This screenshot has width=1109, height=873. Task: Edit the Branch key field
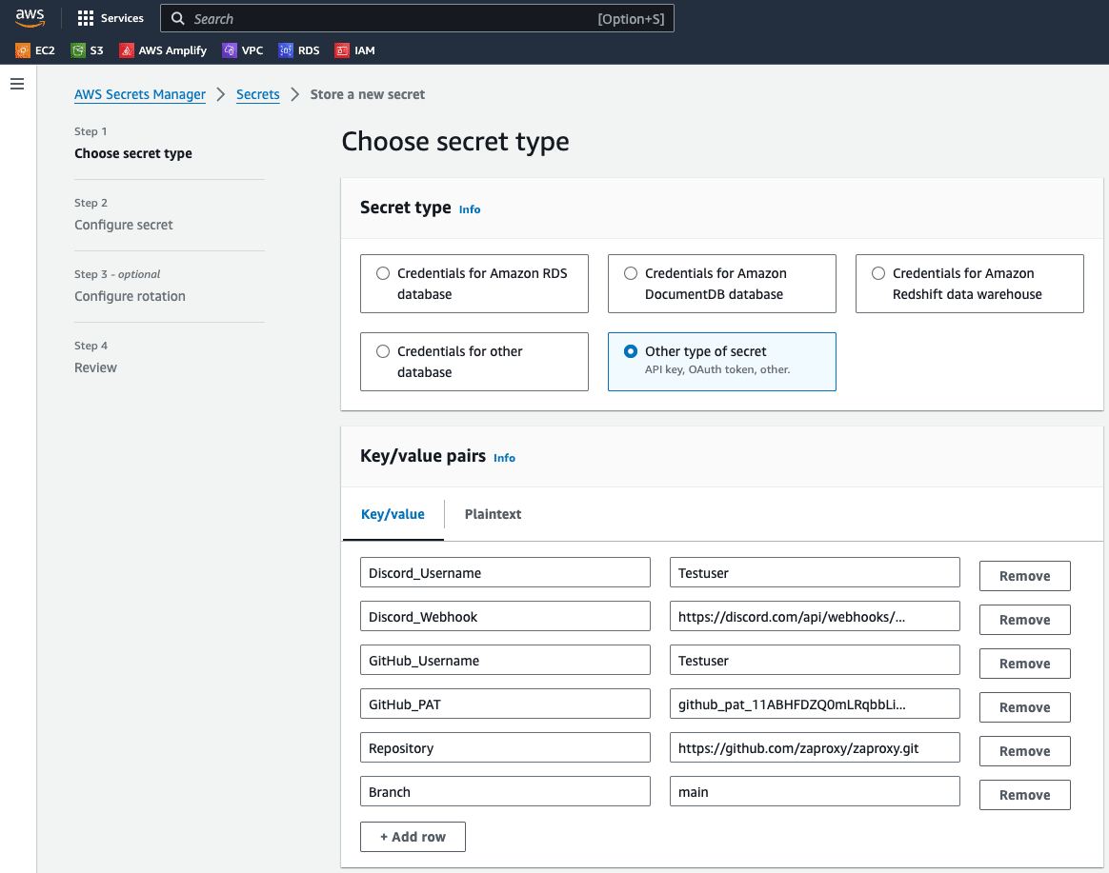(505, 792)
